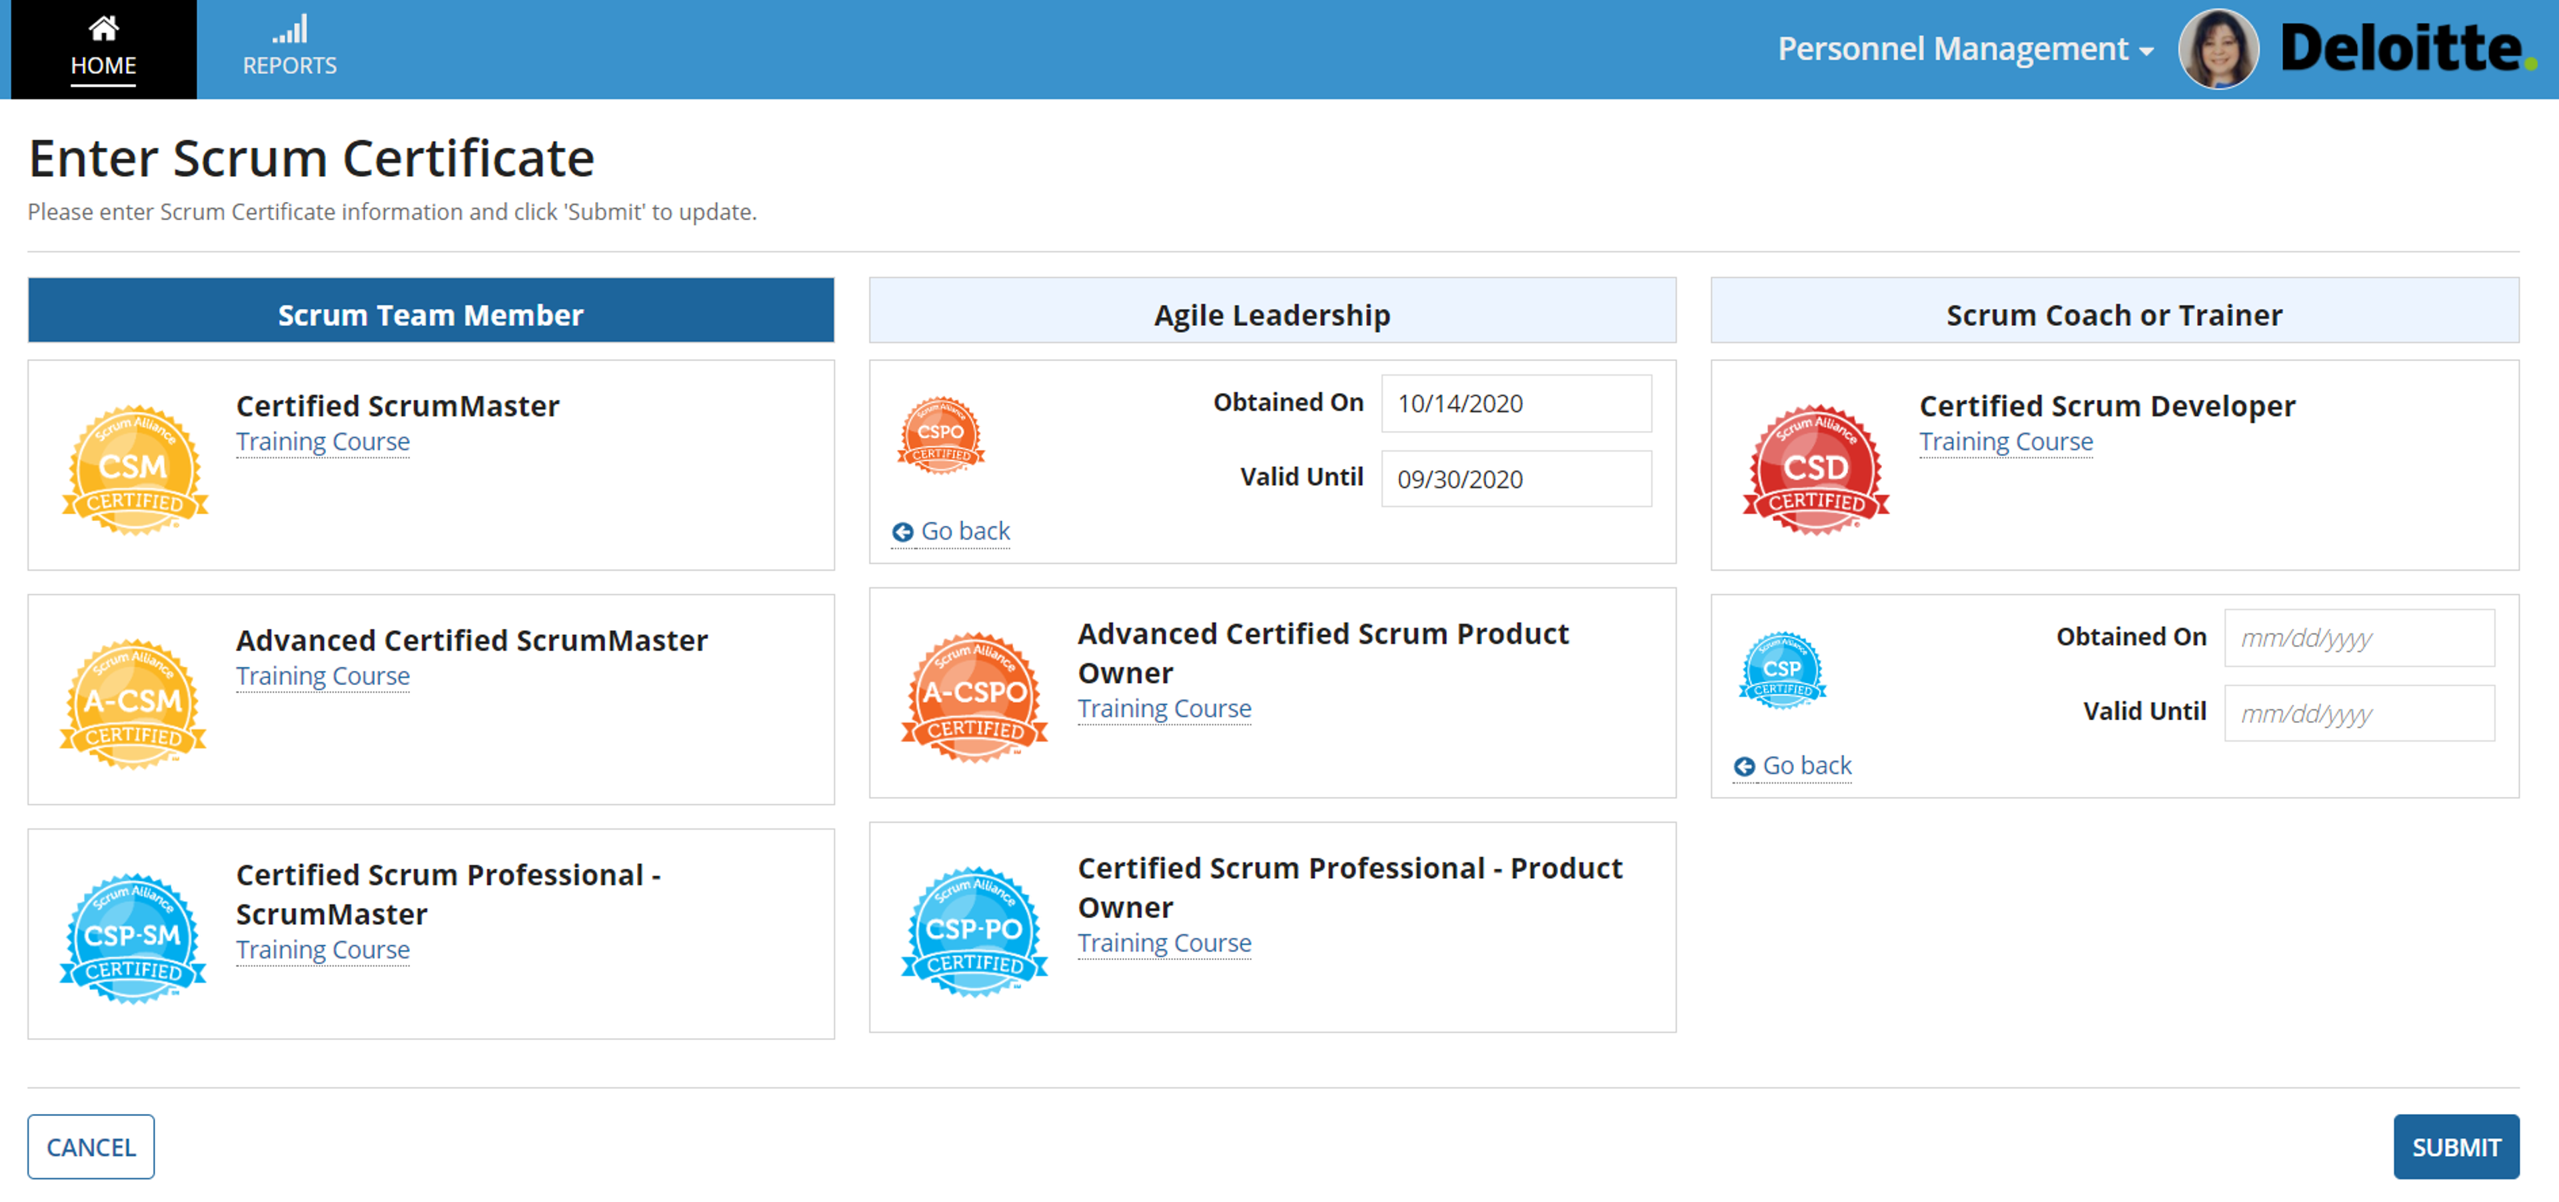Open Certified Scrum Developer Training Course link
Image resolution: width=2559 pixels, height=1202 pixels.
click(x=2006, y=441)
